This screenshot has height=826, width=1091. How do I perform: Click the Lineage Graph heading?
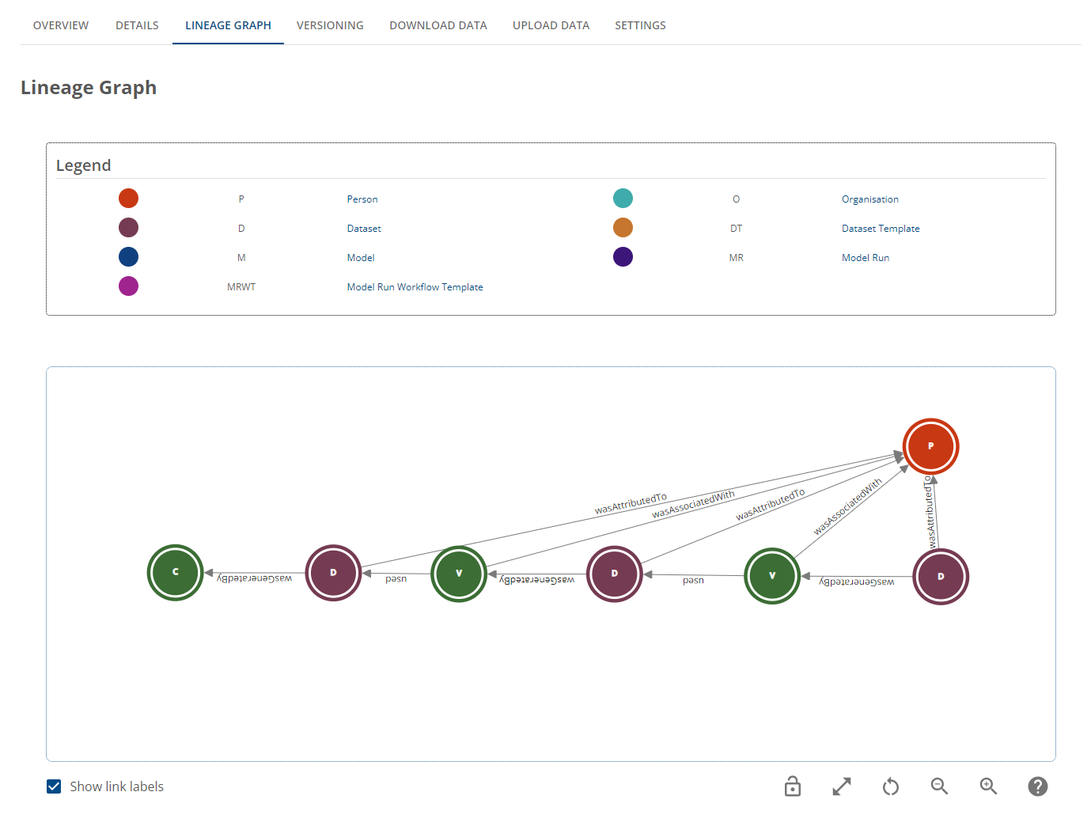[89, 88]
